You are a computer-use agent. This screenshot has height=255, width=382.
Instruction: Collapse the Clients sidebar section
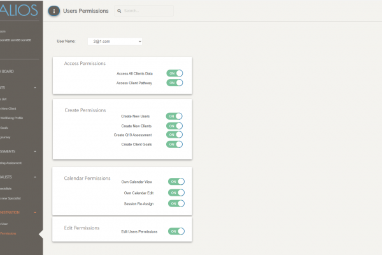pos(35,87)
